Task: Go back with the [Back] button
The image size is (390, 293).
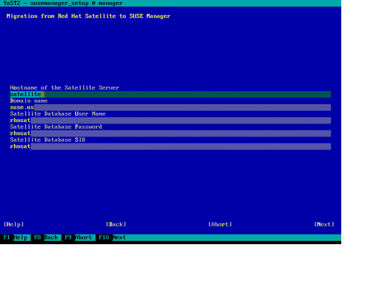Action: (x=116, y=224)
